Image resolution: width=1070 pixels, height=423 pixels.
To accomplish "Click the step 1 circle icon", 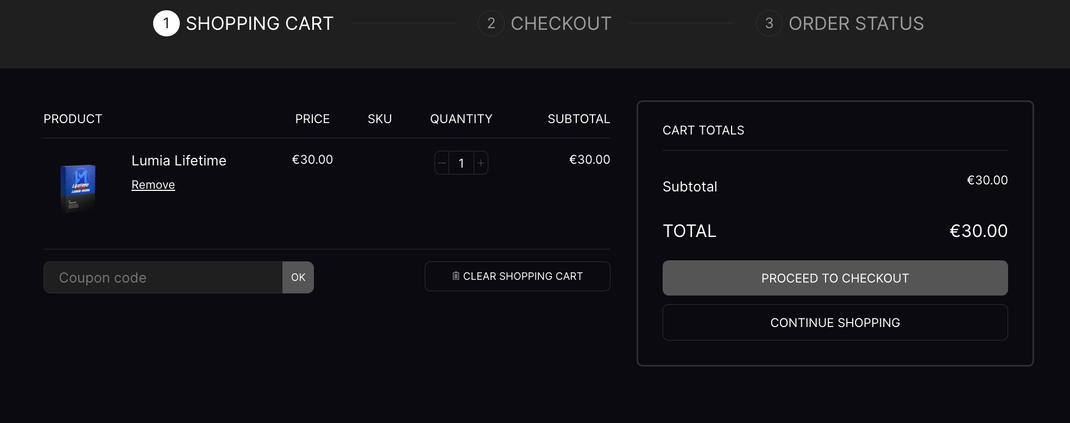I will [166, 23].
